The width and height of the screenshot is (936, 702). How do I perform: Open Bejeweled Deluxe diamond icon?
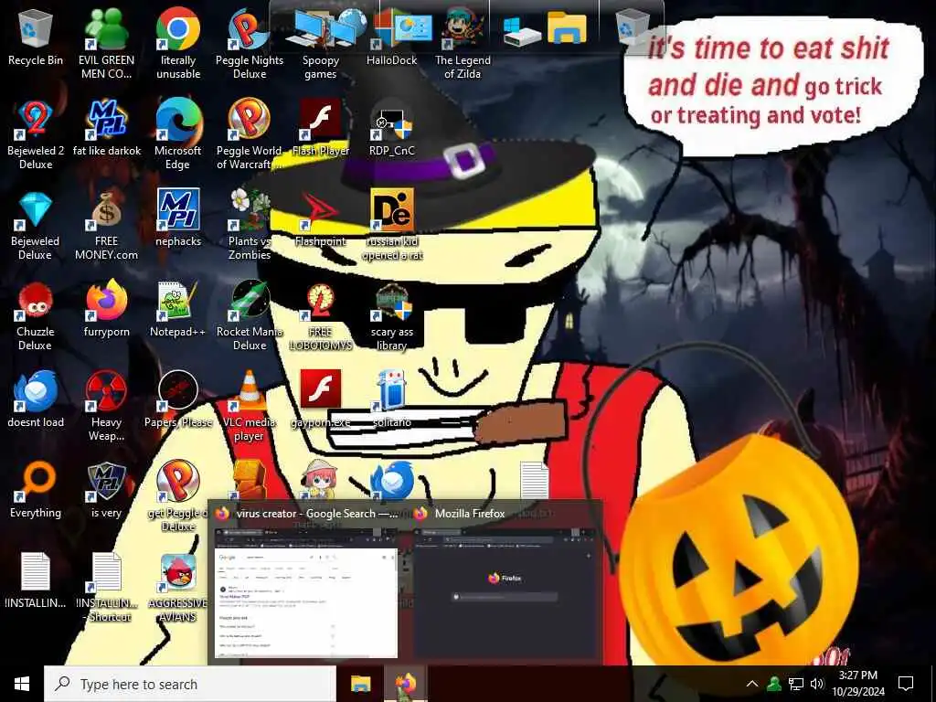[x=36, y=227]
